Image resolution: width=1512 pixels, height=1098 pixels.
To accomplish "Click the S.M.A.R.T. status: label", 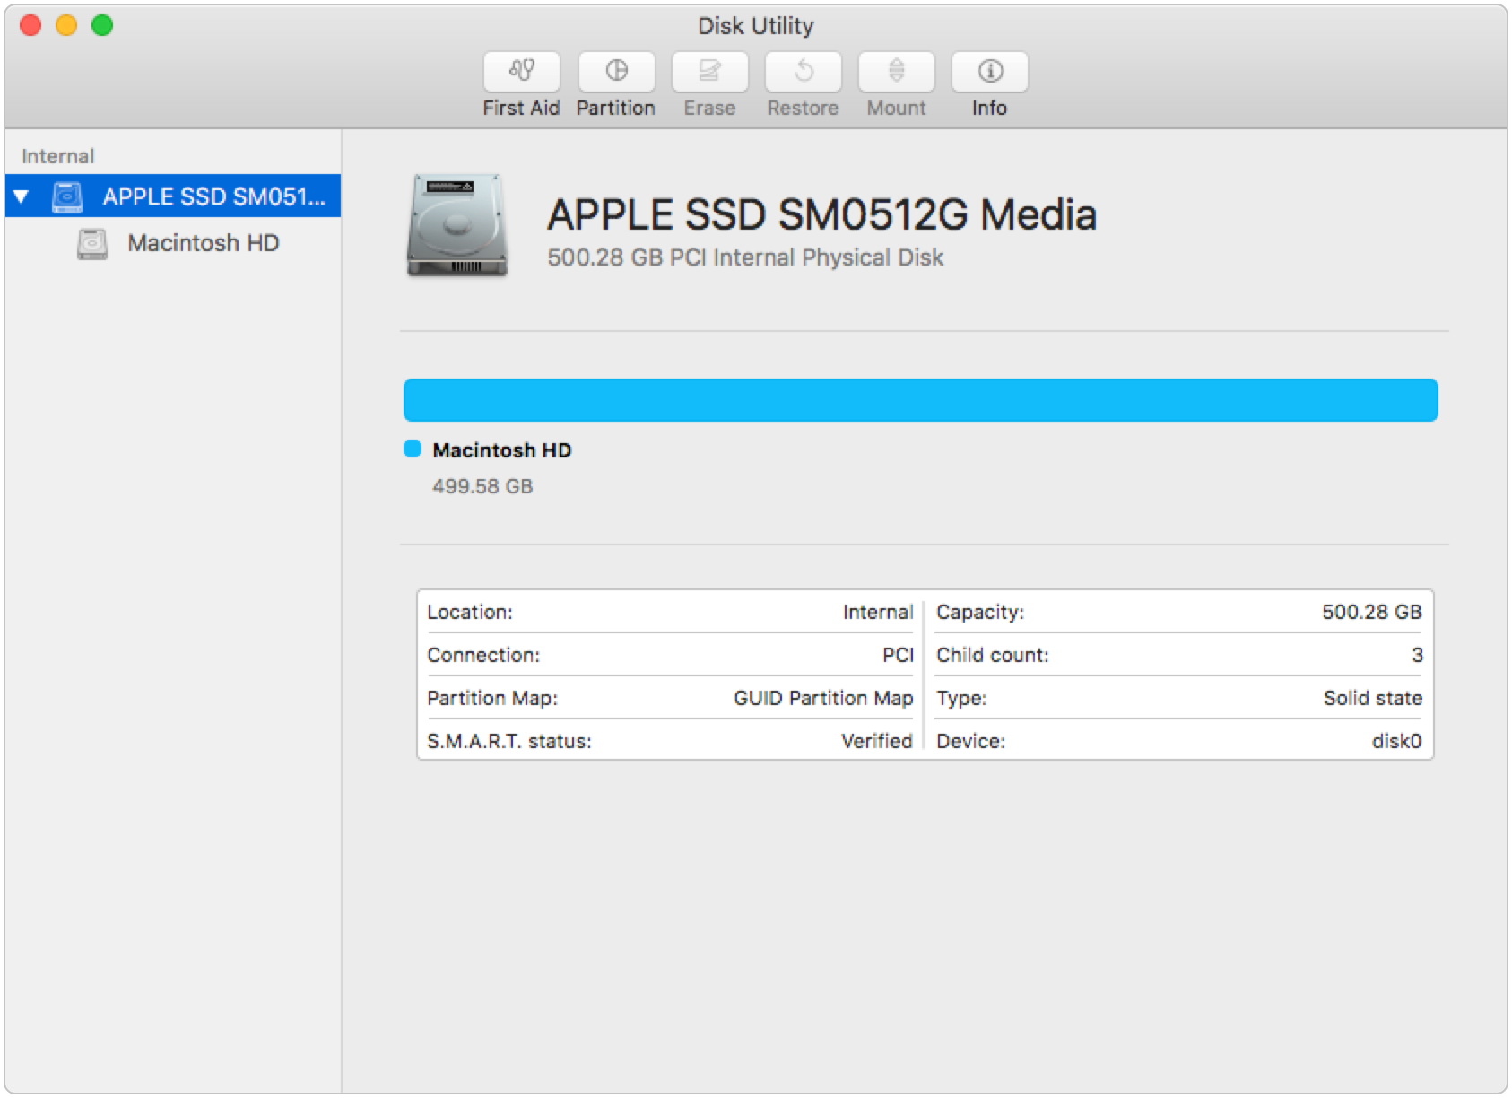I will pos(509,741).
